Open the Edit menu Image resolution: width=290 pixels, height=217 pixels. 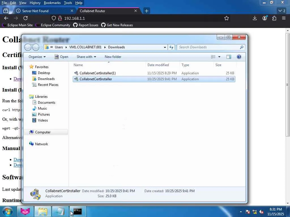pyautogui.click(x=13, y=3)
